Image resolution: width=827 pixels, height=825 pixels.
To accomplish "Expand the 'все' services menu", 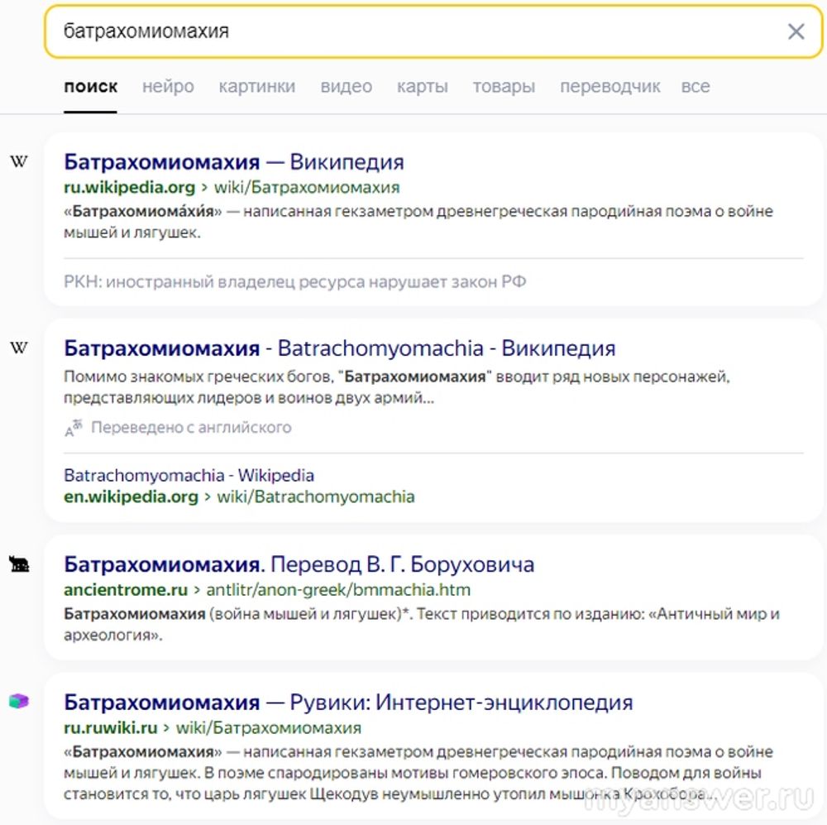I will coord(695,87).
